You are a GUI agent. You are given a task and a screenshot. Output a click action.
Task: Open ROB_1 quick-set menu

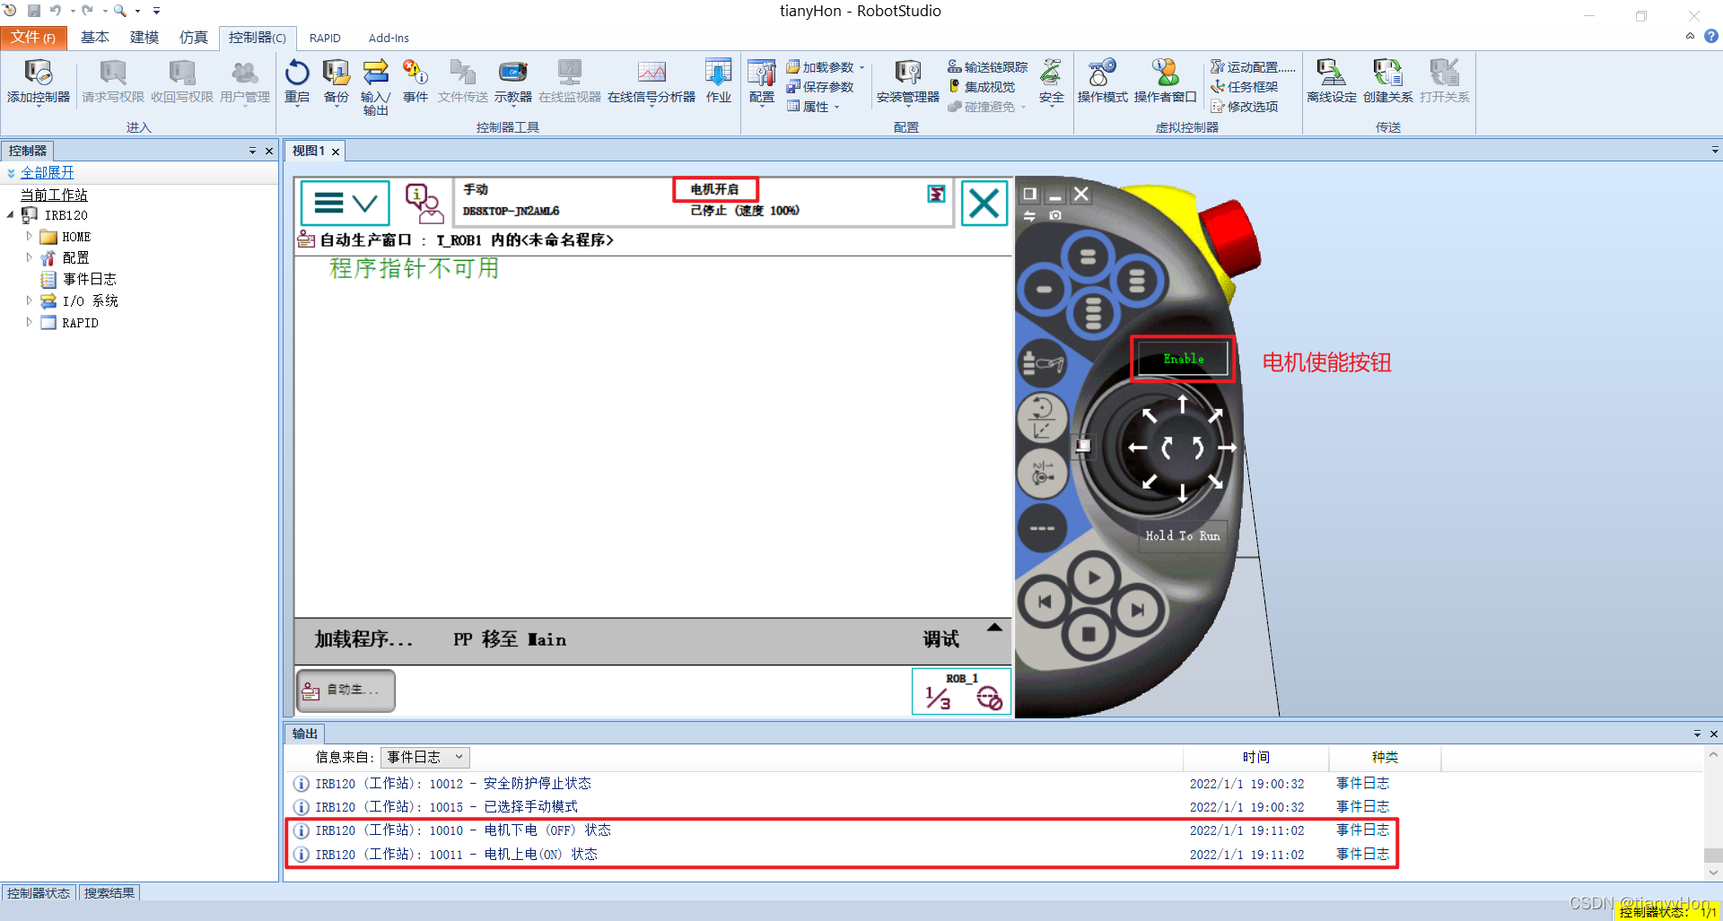[961, 692]
